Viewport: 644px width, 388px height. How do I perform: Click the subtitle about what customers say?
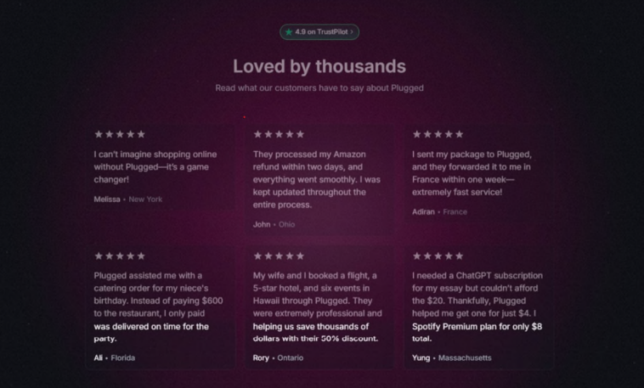319,87
